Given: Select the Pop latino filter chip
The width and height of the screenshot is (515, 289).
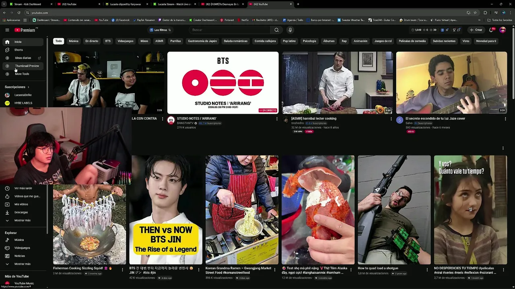Looking at the screenshot, I should [289, 41].
